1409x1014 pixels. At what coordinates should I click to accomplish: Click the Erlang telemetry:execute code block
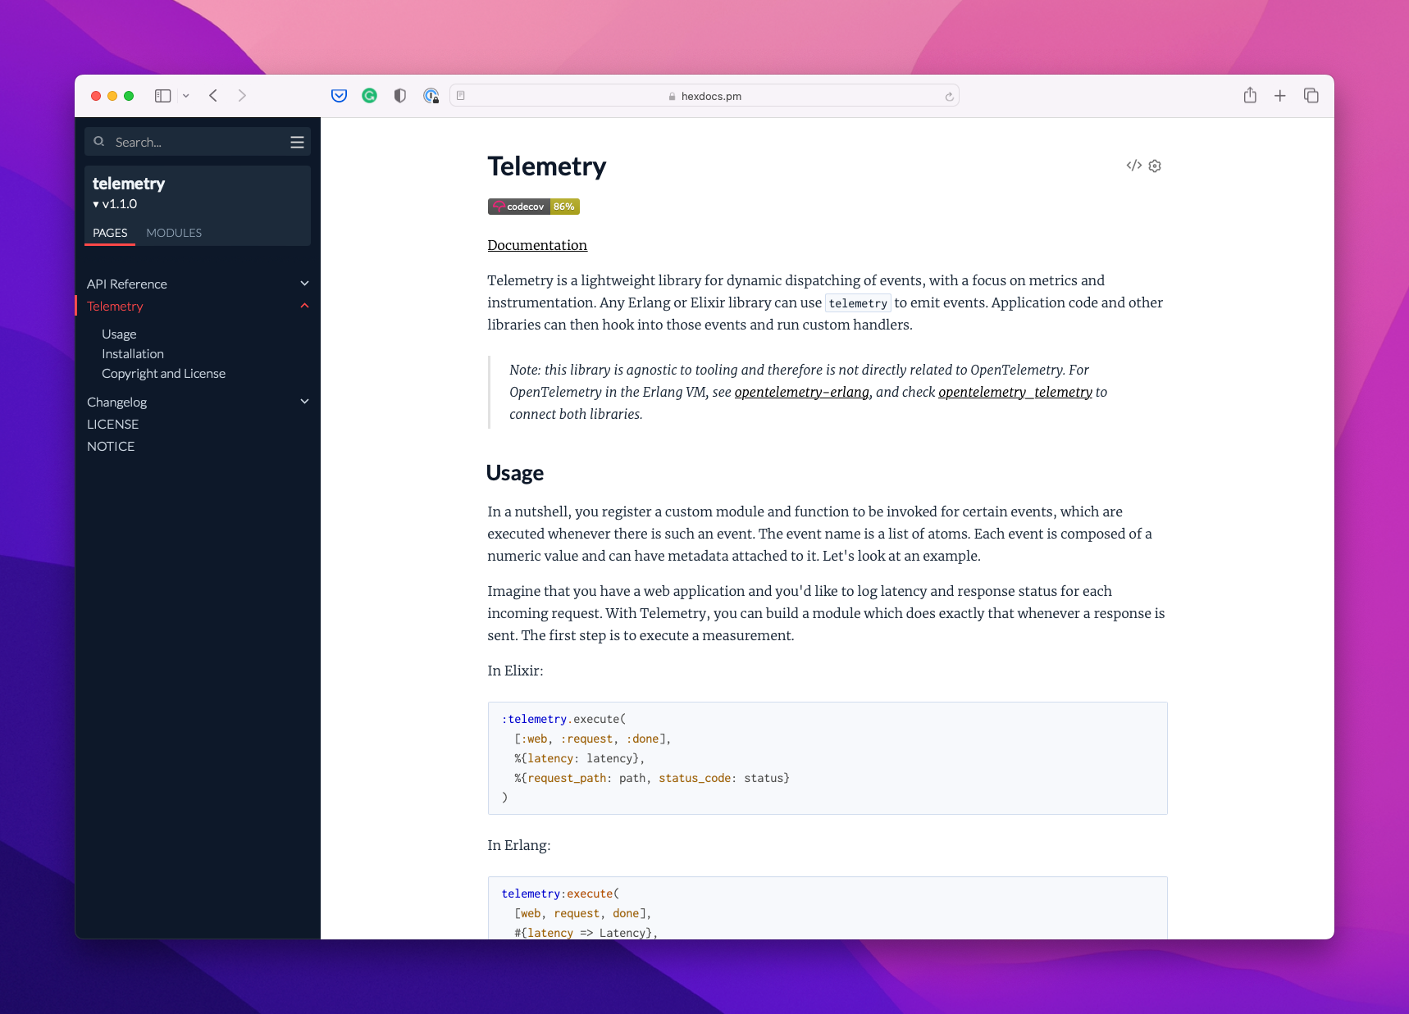[x=828, y=908]
